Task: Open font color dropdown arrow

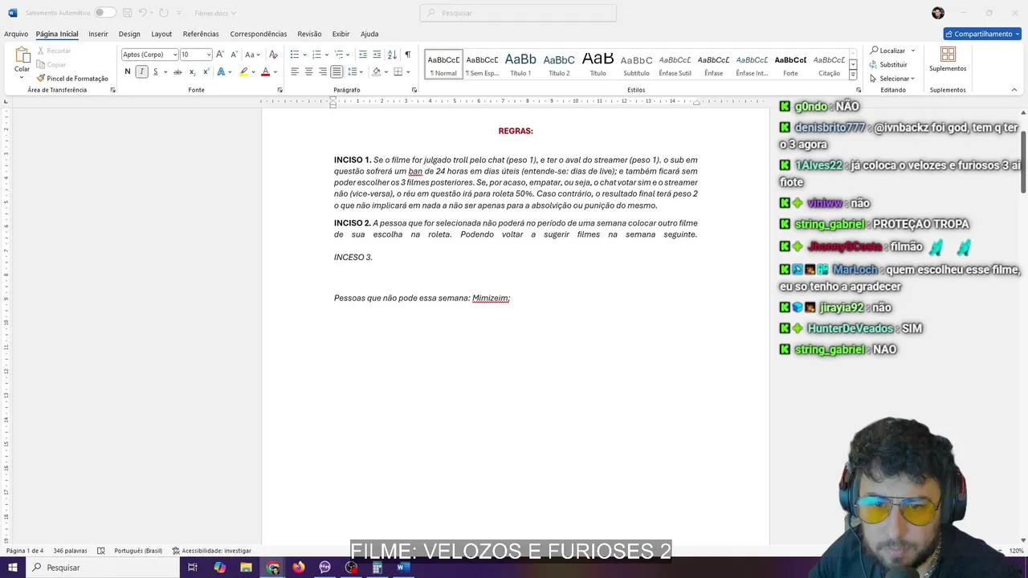Action: pyautogui.click(x=275, y=71)
